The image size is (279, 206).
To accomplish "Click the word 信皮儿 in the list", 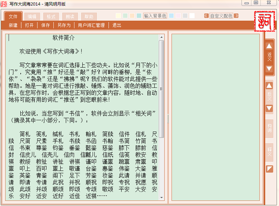I will tap(28, 155).
